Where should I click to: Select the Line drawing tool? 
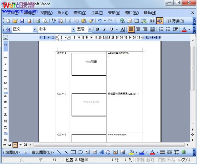coord(59,152)
